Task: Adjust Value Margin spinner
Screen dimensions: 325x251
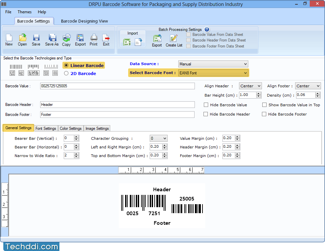Action: 238,138
